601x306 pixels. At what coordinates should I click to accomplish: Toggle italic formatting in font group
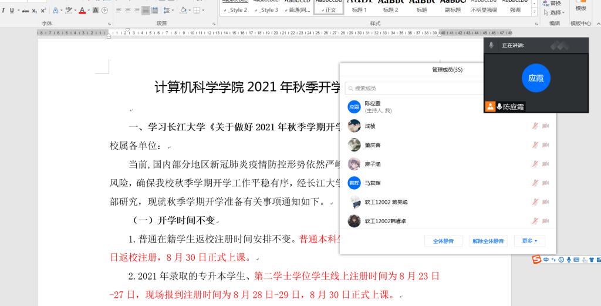tap(3, 11)
